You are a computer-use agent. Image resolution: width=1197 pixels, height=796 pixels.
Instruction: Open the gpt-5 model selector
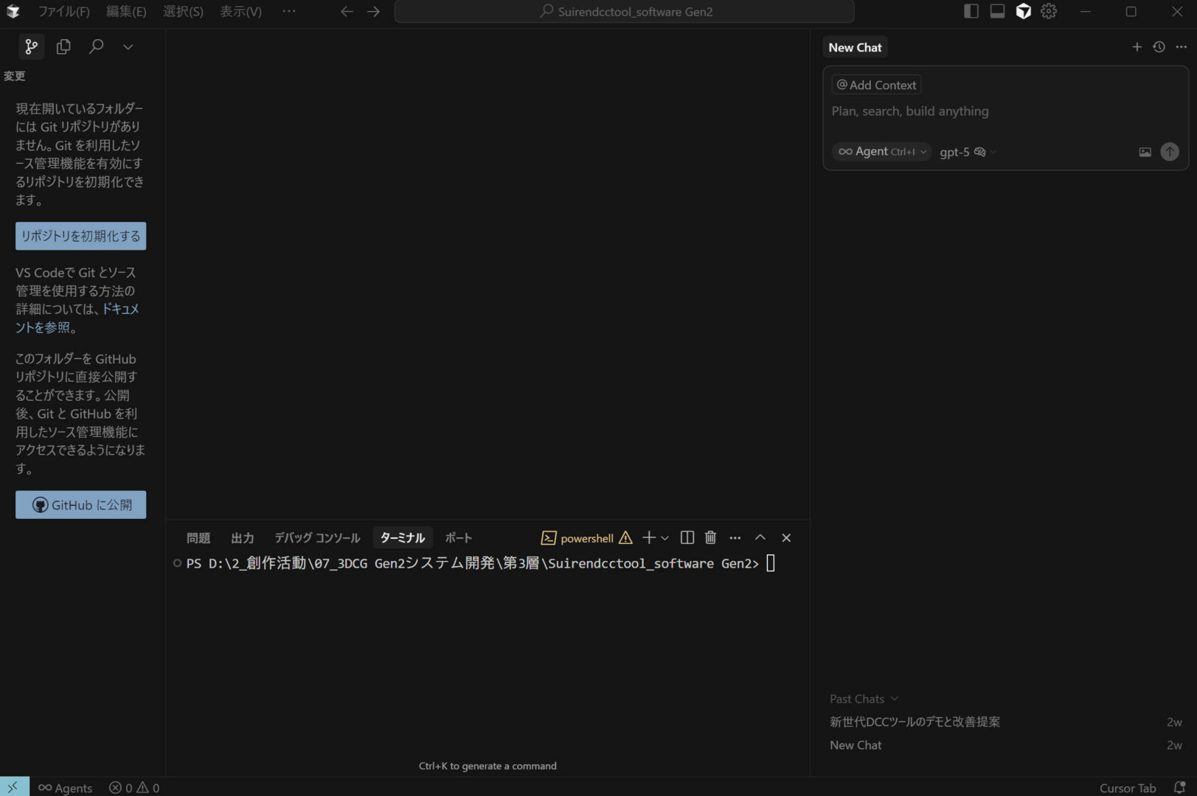[x=967, y=152]
